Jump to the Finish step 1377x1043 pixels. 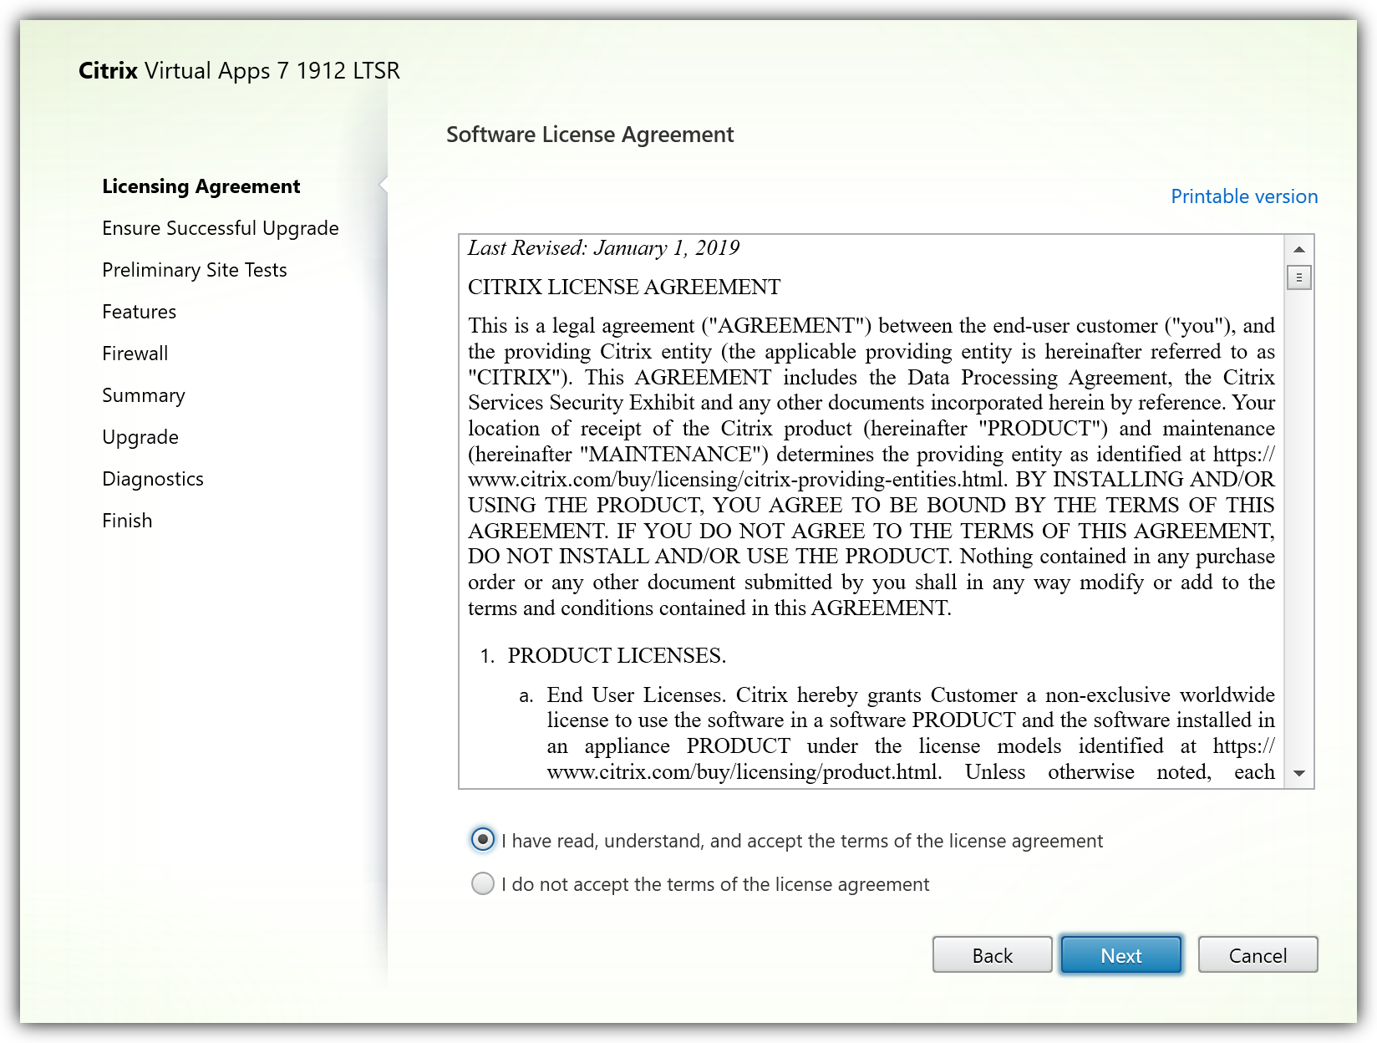coord(127,521)
